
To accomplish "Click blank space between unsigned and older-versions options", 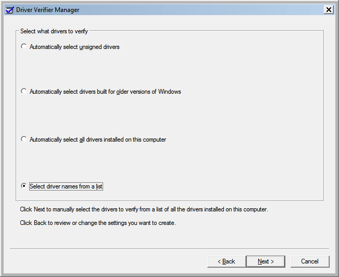I will coord(170,69).
